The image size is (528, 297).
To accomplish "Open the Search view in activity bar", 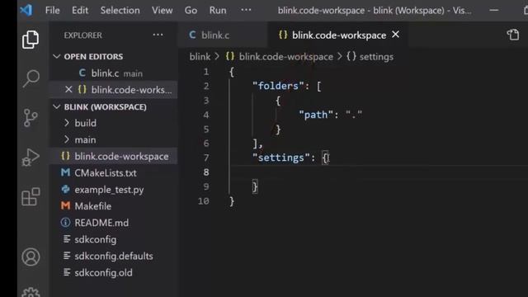I will [31, 78].
